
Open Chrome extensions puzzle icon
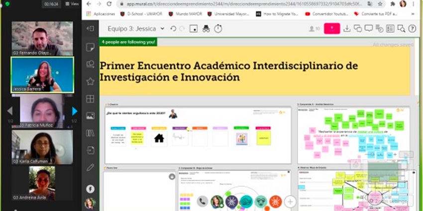point(393,4)
